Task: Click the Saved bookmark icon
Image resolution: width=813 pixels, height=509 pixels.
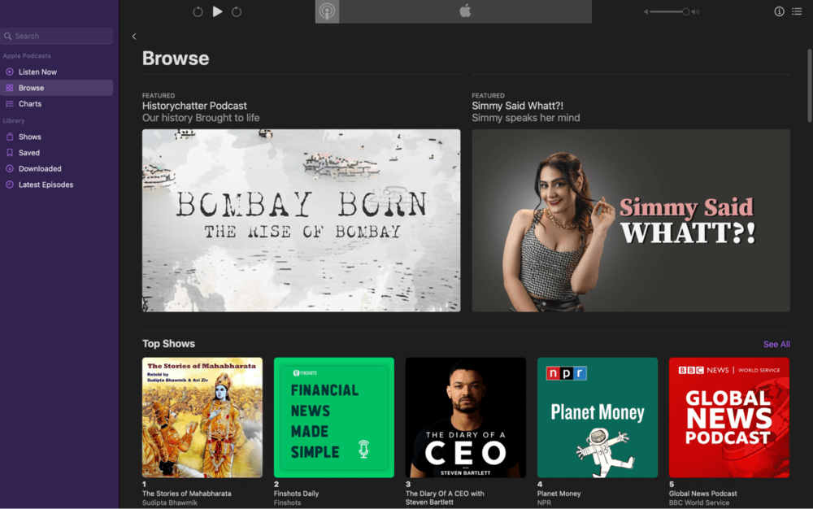Action: coord(9,152)
